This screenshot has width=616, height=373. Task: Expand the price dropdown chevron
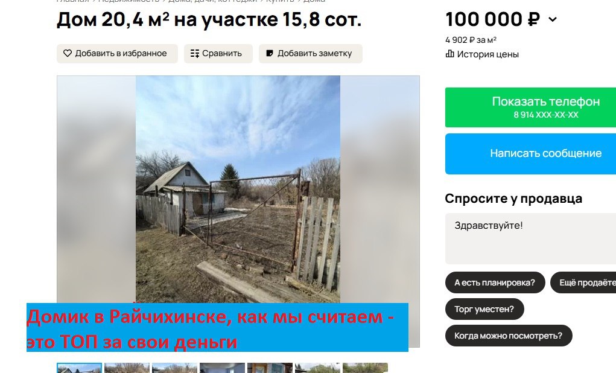point(553,19)
